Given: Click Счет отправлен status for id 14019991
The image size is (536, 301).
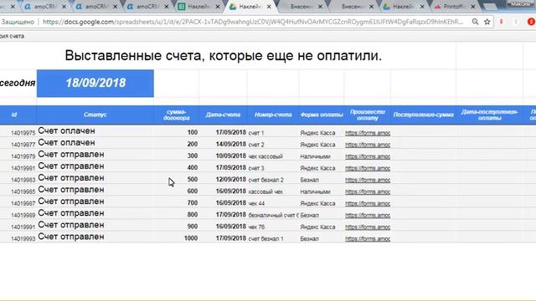Looking at the screenshot, I should pos(71,225).
